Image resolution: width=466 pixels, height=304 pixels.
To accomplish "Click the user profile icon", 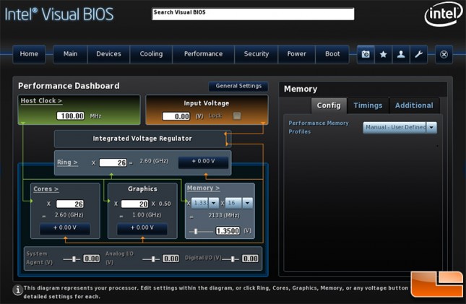I will point(401,54).
